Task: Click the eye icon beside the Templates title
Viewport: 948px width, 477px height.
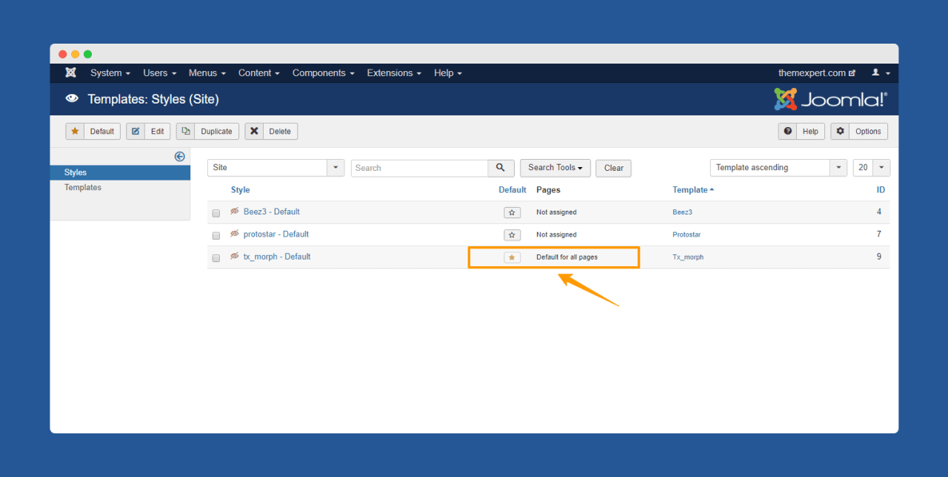Action: (x=72, y=98)
